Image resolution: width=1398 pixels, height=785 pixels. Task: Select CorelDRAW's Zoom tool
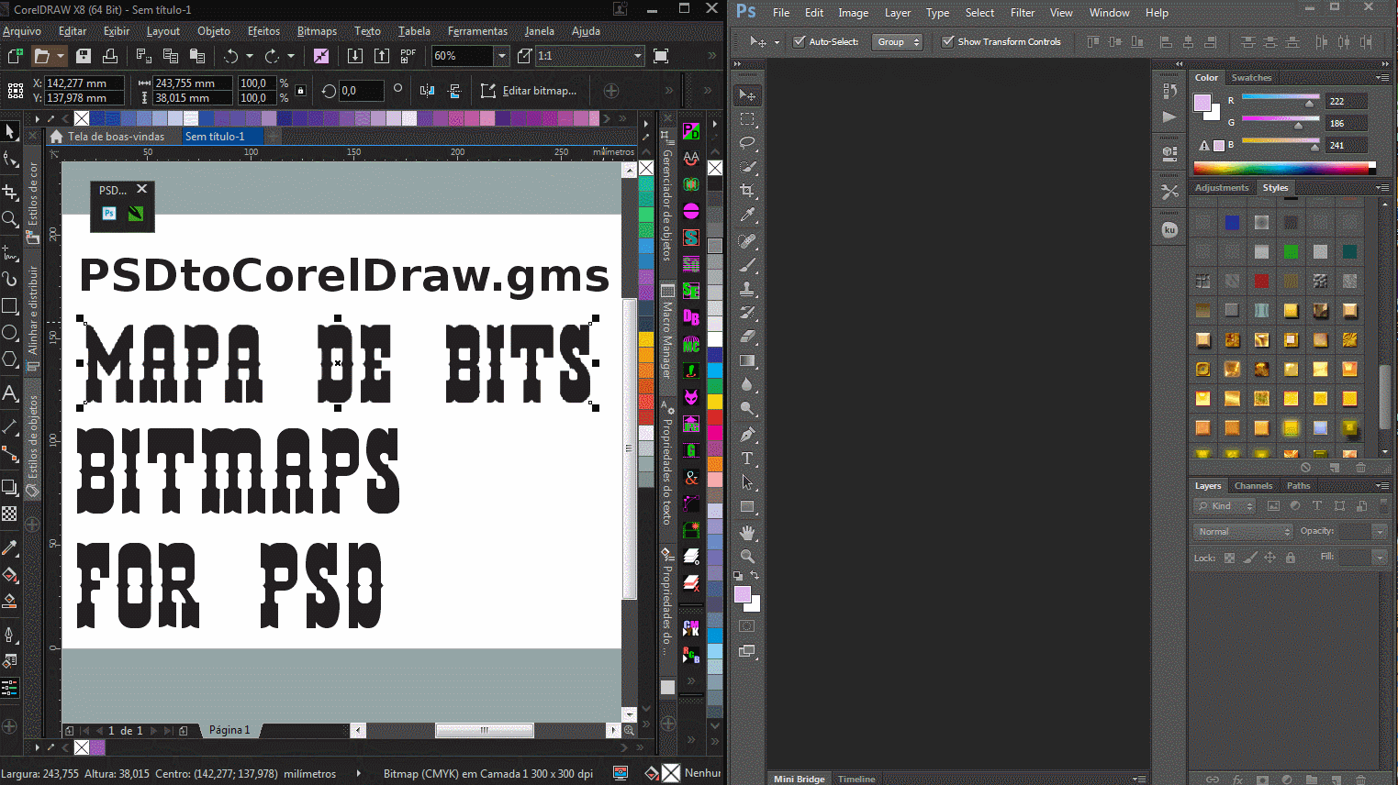click(x=10, y=219)
